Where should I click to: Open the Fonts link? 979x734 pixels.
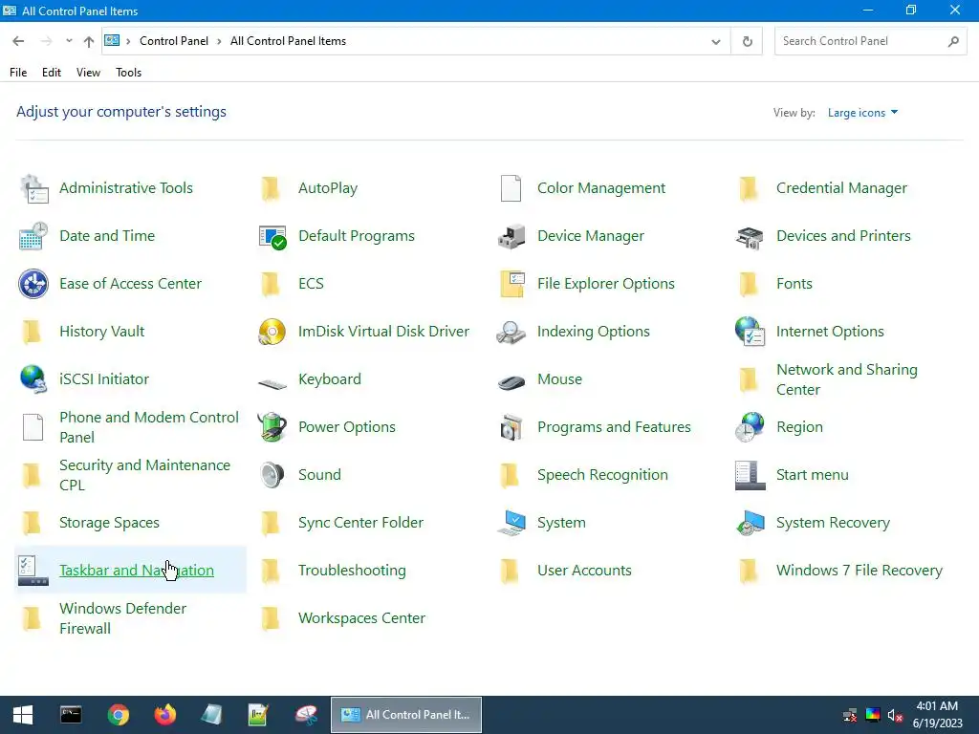794,284
